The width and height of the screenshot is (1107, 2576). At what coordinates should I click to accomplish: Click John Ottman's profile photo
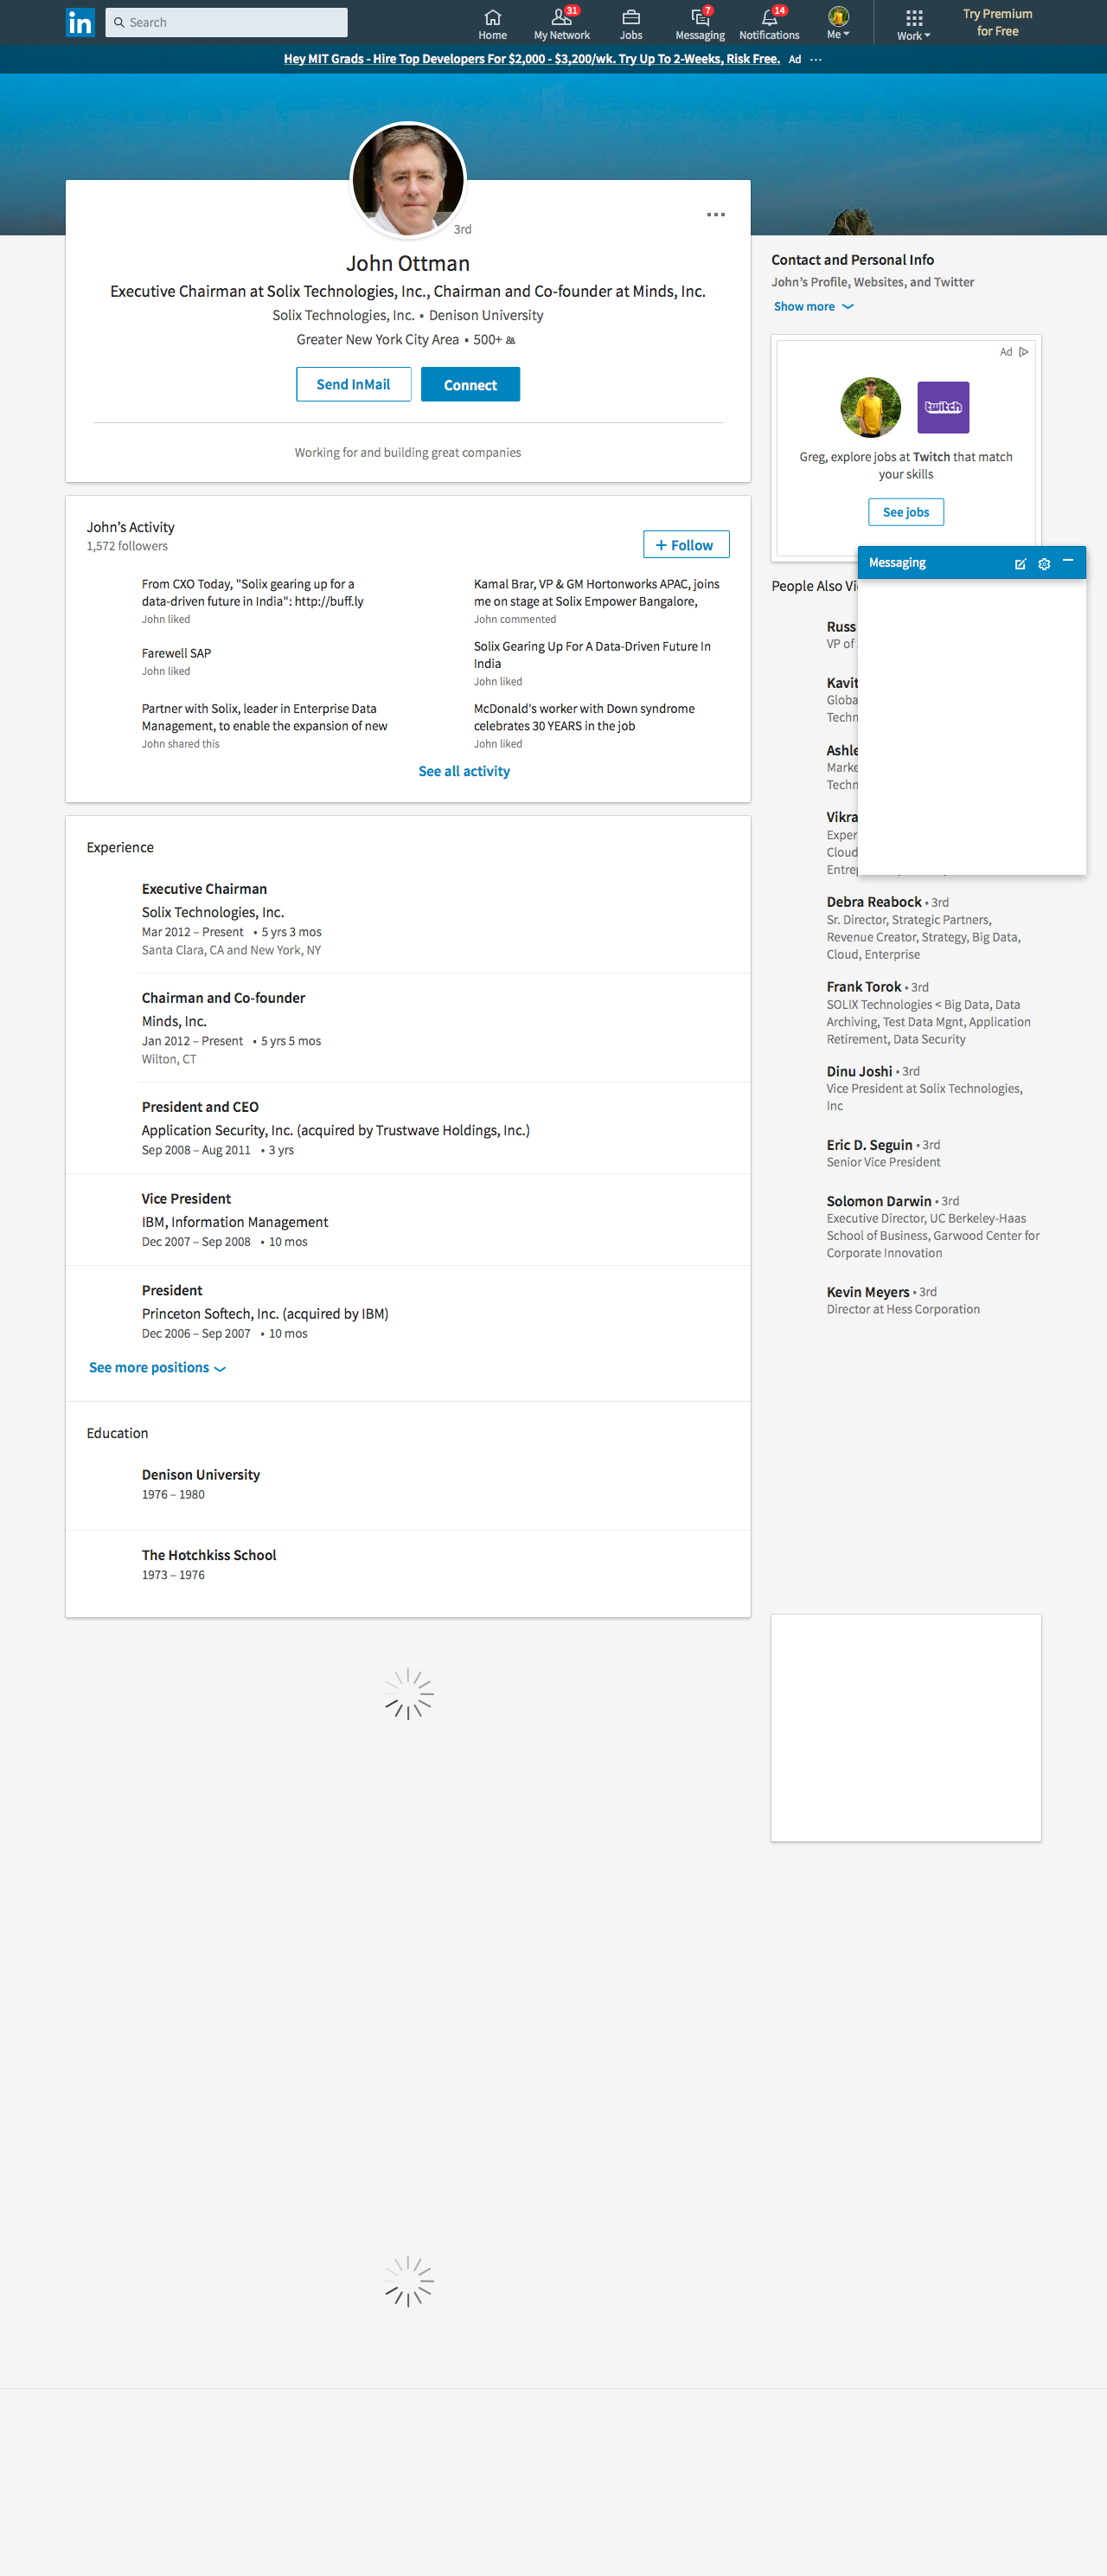[407, 181]
